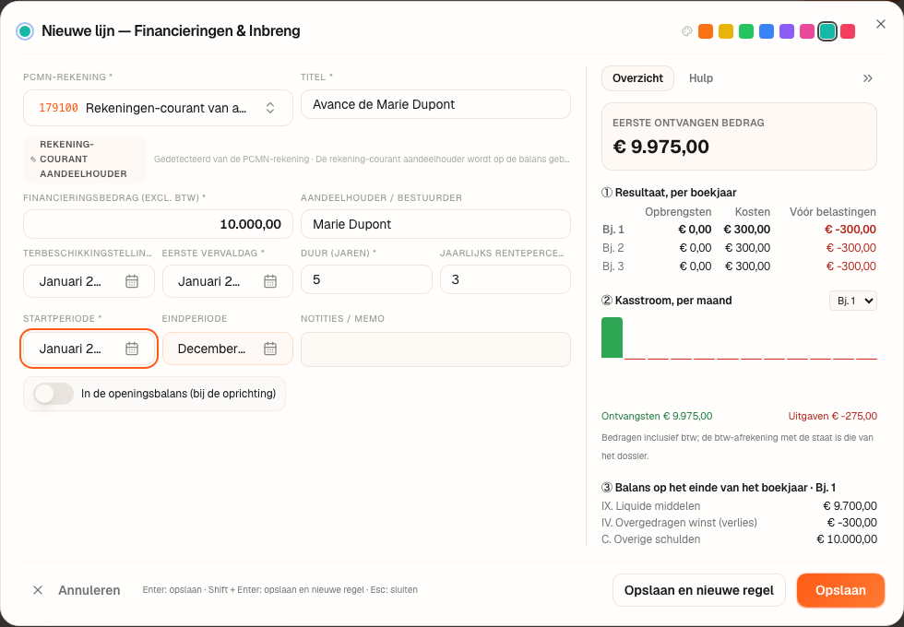The image size is (904, 627).
Task: Click C. Overige schulden row
Action: [x=739, y=539]
